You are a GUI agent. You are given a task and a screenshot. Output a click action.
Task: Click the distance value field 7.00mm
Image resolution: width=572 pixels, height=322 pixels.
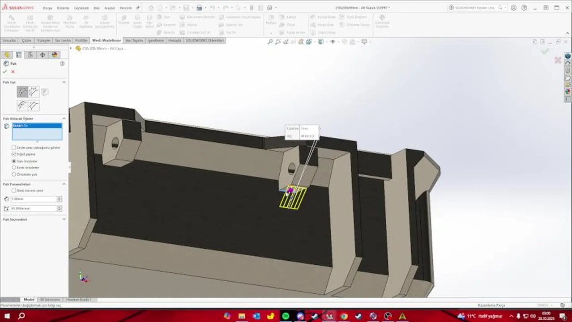[34, 199]
